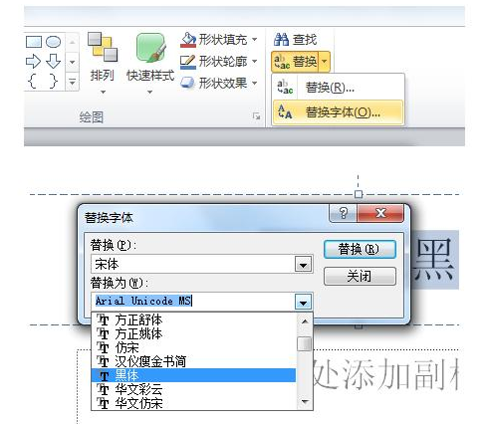Screen dimensions: 488x424
Task: Choose 替换字体(O)... from the menu
Action: coord(338,112)
